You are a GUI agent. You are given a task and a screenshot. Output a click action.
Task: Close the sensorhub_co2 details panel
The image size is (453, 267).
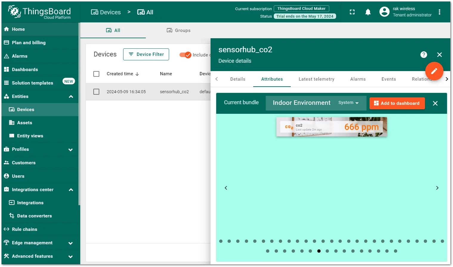[439, 55]
